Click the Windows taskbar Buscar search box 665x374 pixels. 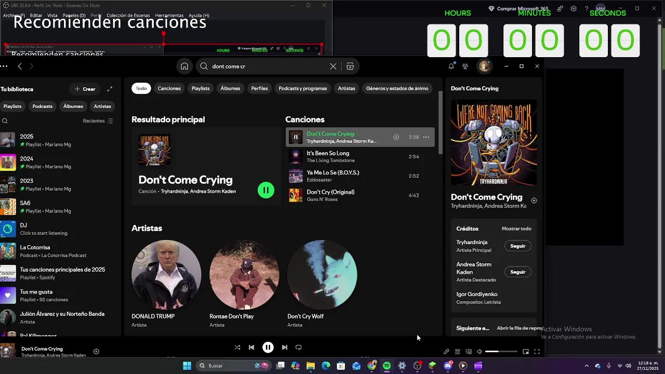coord(234,366)
